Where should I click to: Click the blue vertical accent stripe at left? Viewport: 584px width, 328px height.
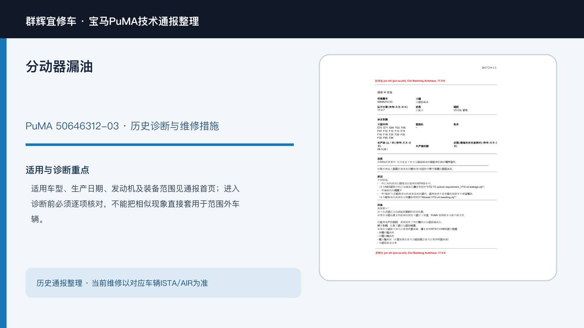(3, 183)
